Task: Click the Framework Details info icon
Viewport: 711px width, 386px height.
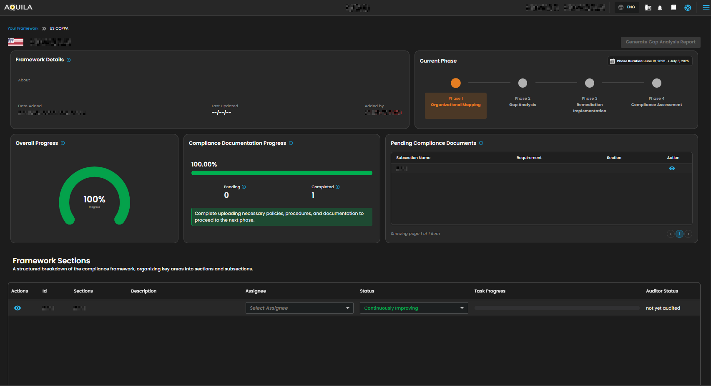Action: tap(69, 60)
